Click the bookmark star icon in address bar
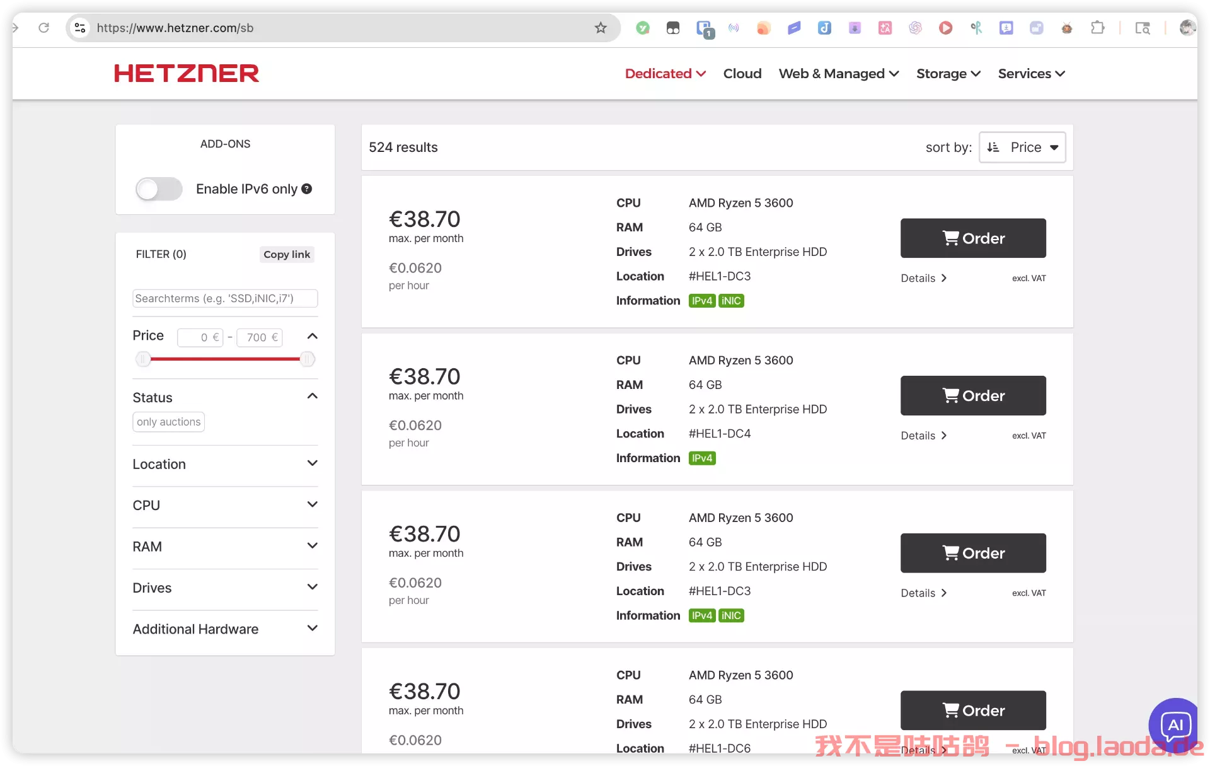This screenshot has height=766, width=1210. coord(601,28)
